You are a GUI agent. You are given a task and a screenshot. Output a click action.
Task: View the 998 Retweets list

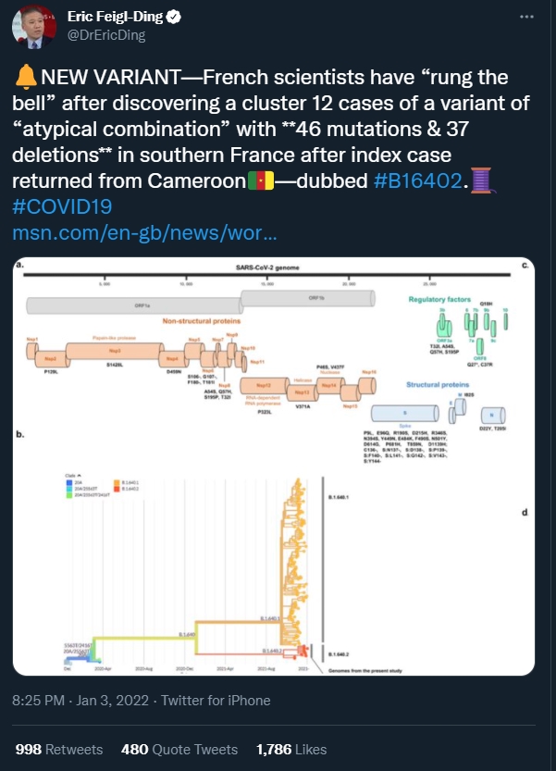click(59, 749)
